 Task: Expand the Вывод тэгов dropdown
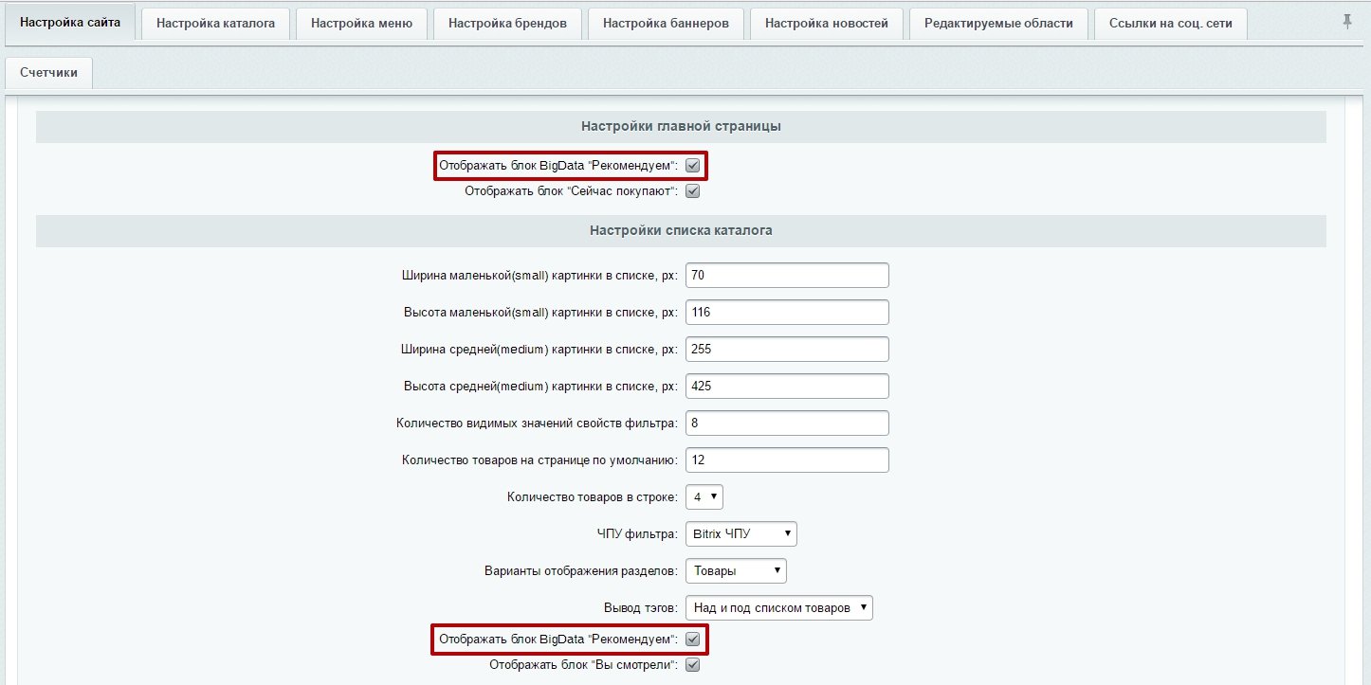pyautogui.click(x=778, y=607)
